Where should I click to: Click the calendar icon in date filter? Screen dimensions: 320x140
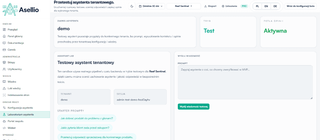click(x=140, y=6)
